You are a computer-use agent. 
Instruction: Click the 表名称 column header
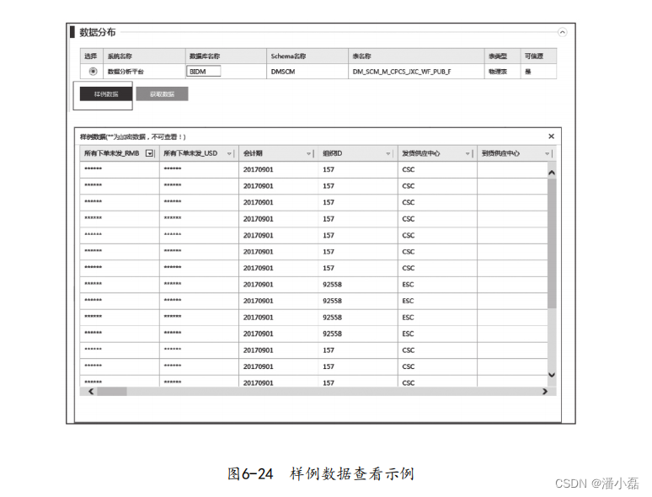click(416, 56)
